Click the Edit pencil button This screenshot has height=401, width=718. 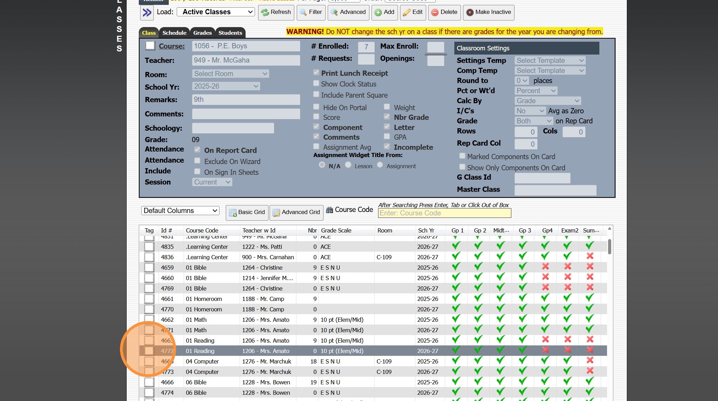(413, 12)
